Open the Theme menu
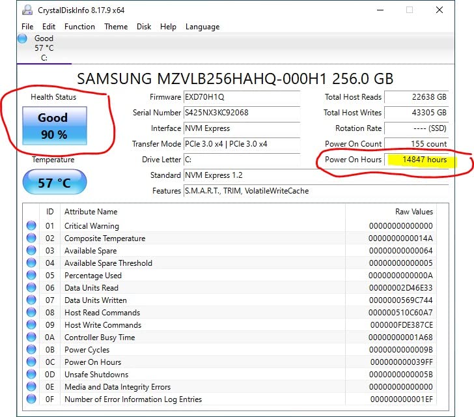Viewport: 474px width, 417px height. point(116,27)
